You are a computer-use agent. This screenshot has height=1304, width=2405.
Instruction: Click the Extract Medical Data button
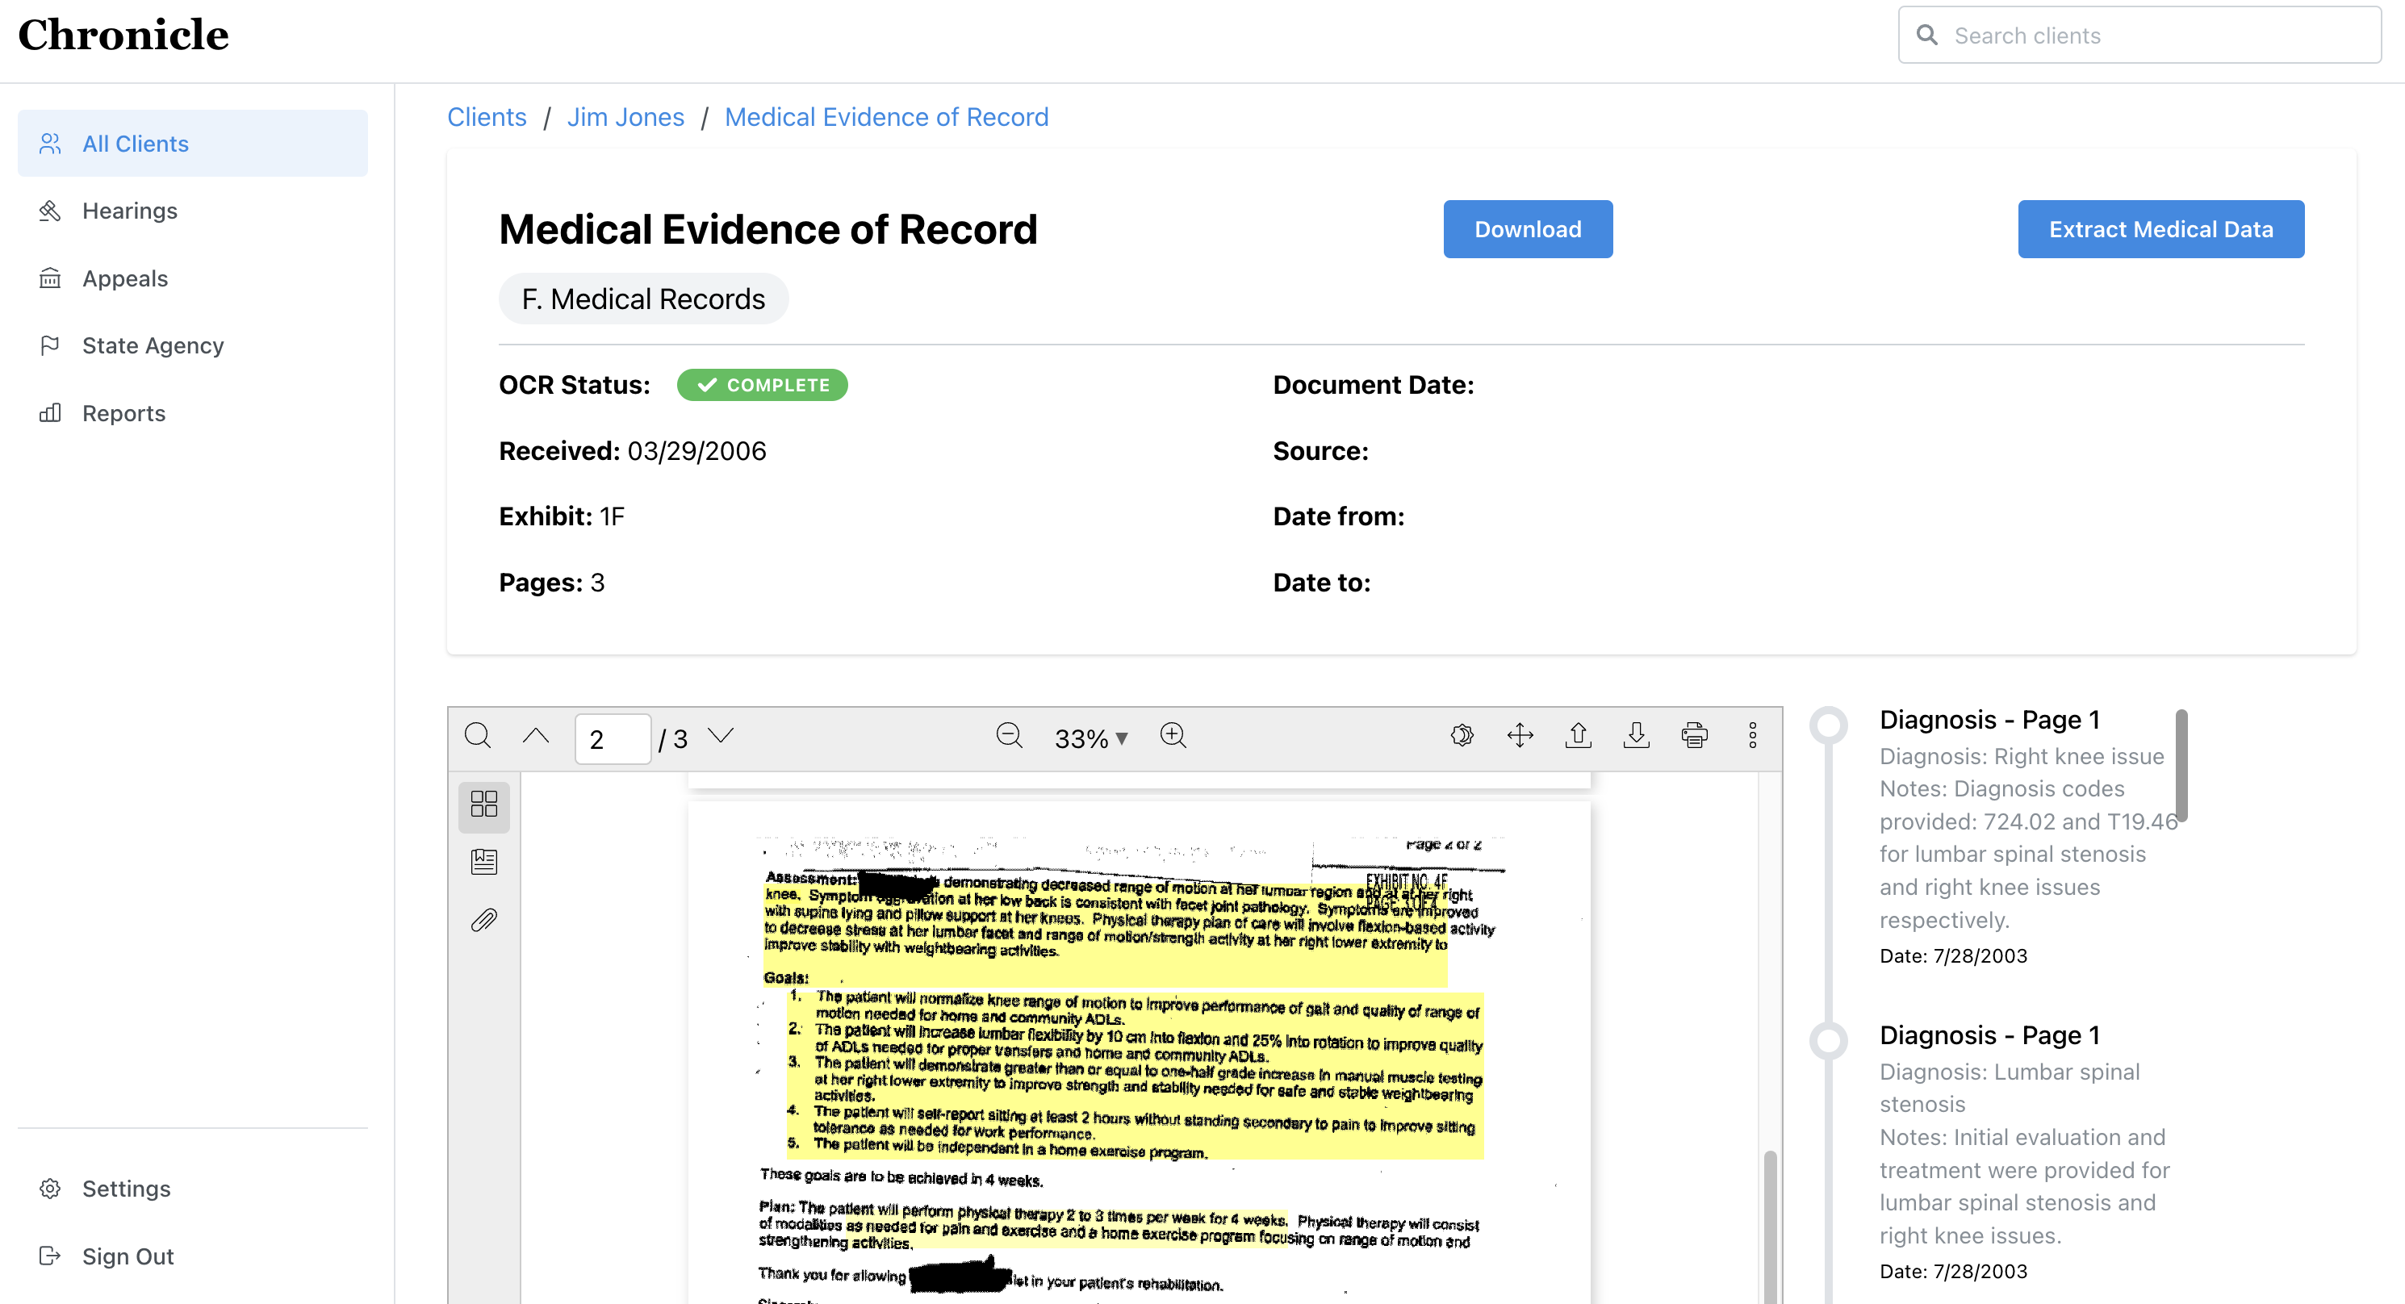click(2160, 228)
